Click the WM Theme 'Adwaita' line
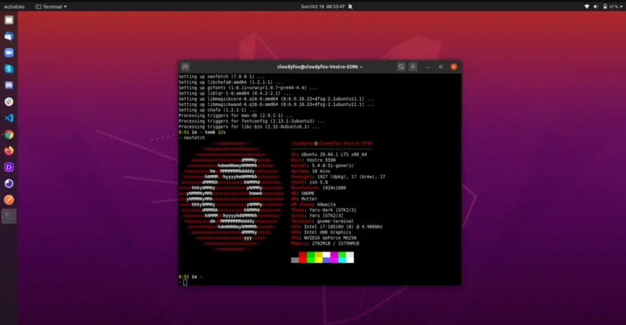Screen dimensions: 626x325 click(x=314, y=205)
